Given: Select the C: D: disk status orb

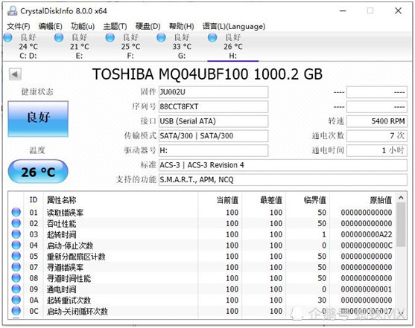Looking at the screenshot, I should coord(8,37).
